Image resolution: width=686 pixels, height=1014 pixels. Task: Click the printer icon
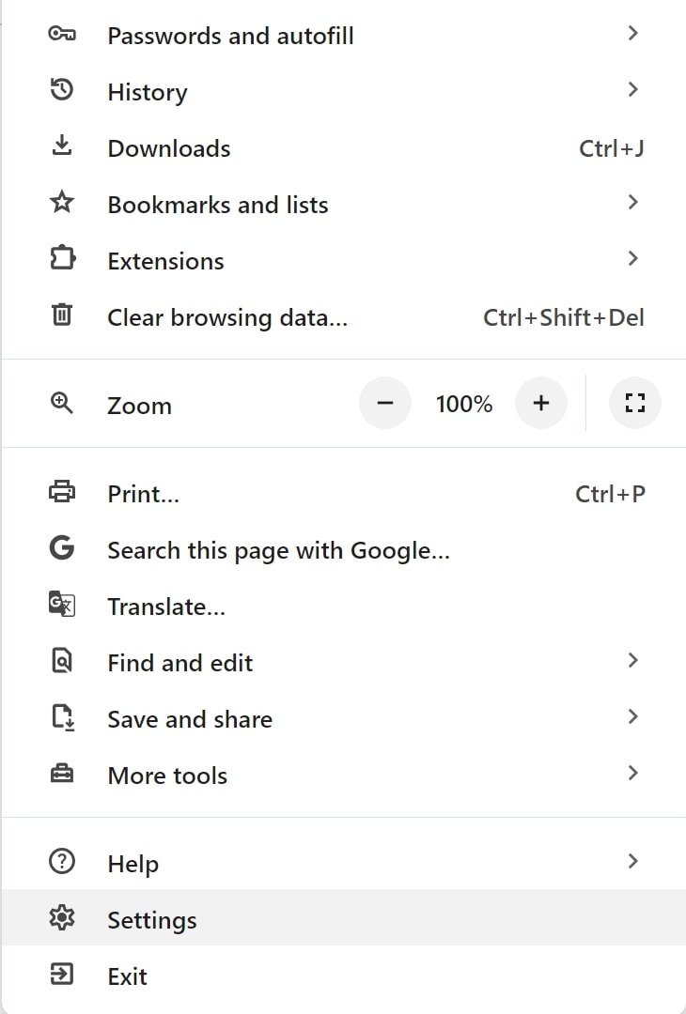[x=62, y=491]
